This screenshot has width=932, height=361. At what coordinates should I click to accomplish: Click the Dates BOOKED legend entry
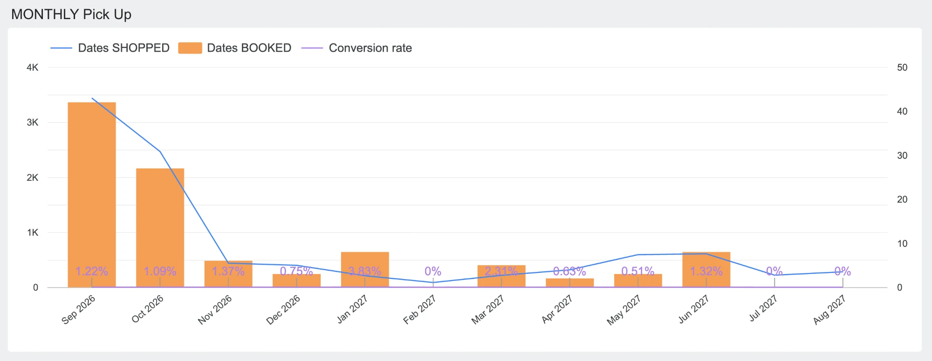(x=235, y=48)
